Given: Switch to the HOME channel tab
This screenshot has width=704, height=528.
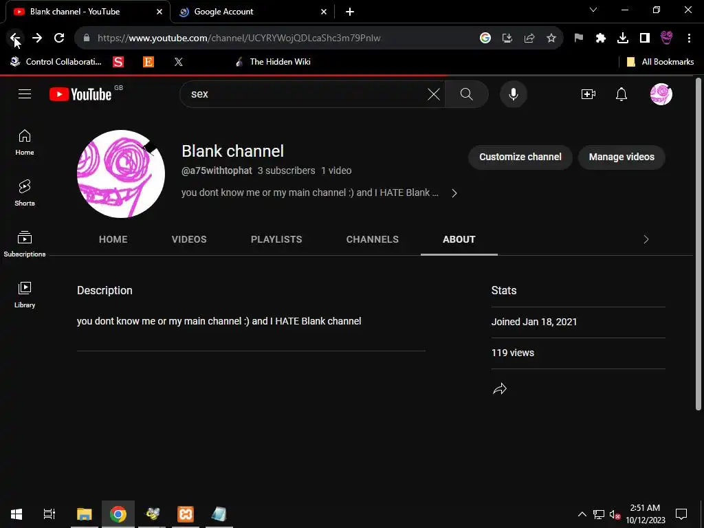Looking at the screenshot, I should click(113, 239).
